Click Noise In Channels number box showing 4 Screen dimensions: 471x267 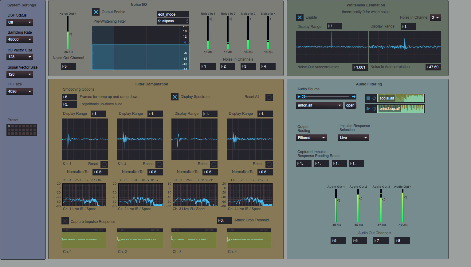tap(268, 66)
